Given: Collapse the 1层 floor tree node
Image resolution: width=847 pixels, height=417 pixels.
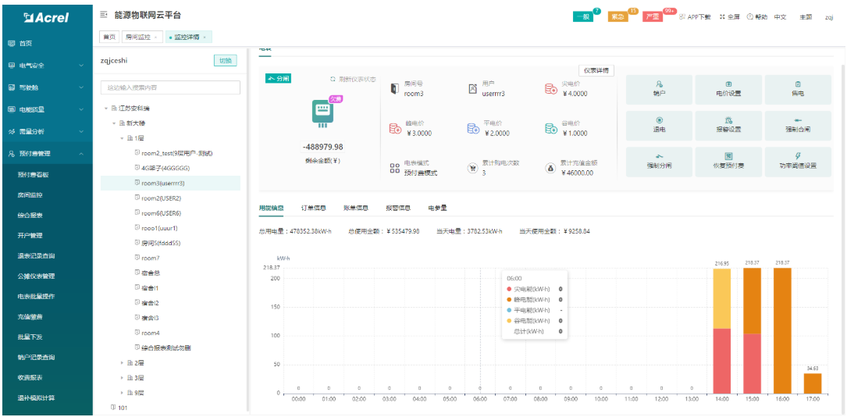Looking at the screenshot, I should (123, 137).
